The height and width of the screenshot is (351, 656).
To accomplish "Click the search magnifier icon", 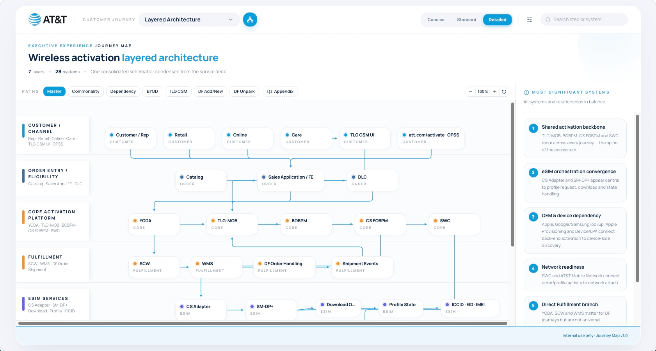I will (548, 19).
